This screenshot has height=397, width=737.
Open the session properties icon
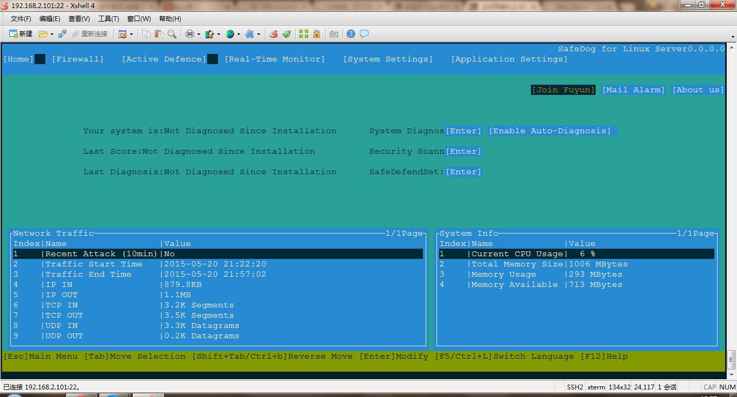coord(122,34)
